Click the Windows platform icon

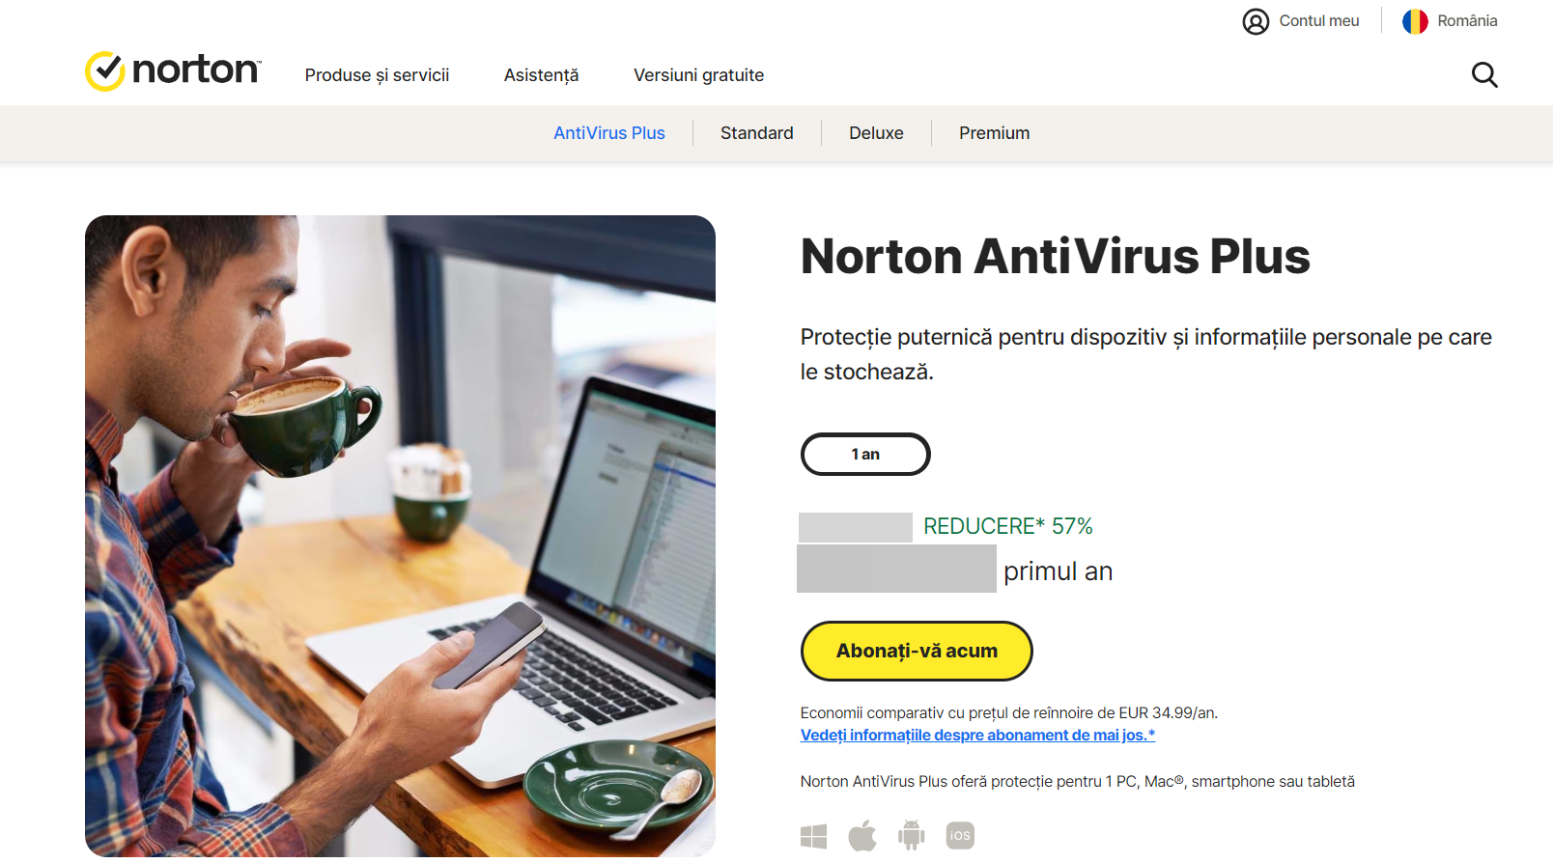pyautogui.click(x=814, y=836)
